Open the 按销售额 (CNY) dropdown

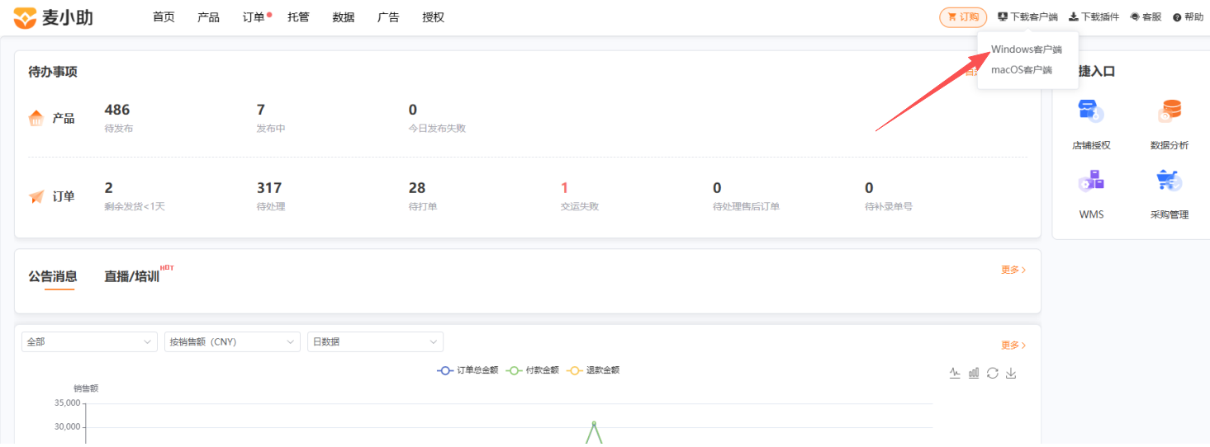pos(232,341)
